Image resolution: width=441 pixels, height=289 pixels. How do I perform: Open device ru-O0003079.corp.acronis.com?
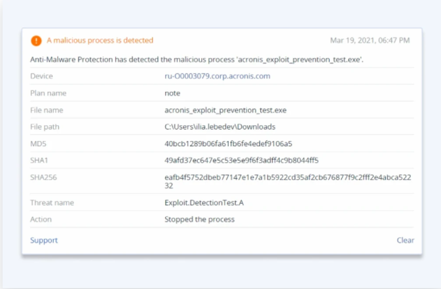coord(218,76)
